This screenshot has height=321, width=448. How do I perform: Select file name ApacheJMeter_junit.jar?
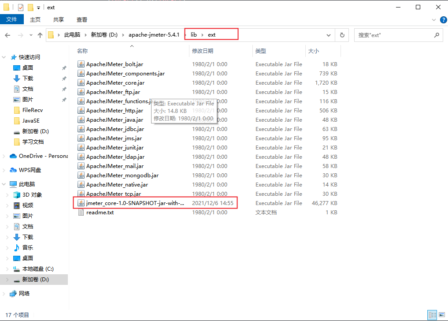115,148
